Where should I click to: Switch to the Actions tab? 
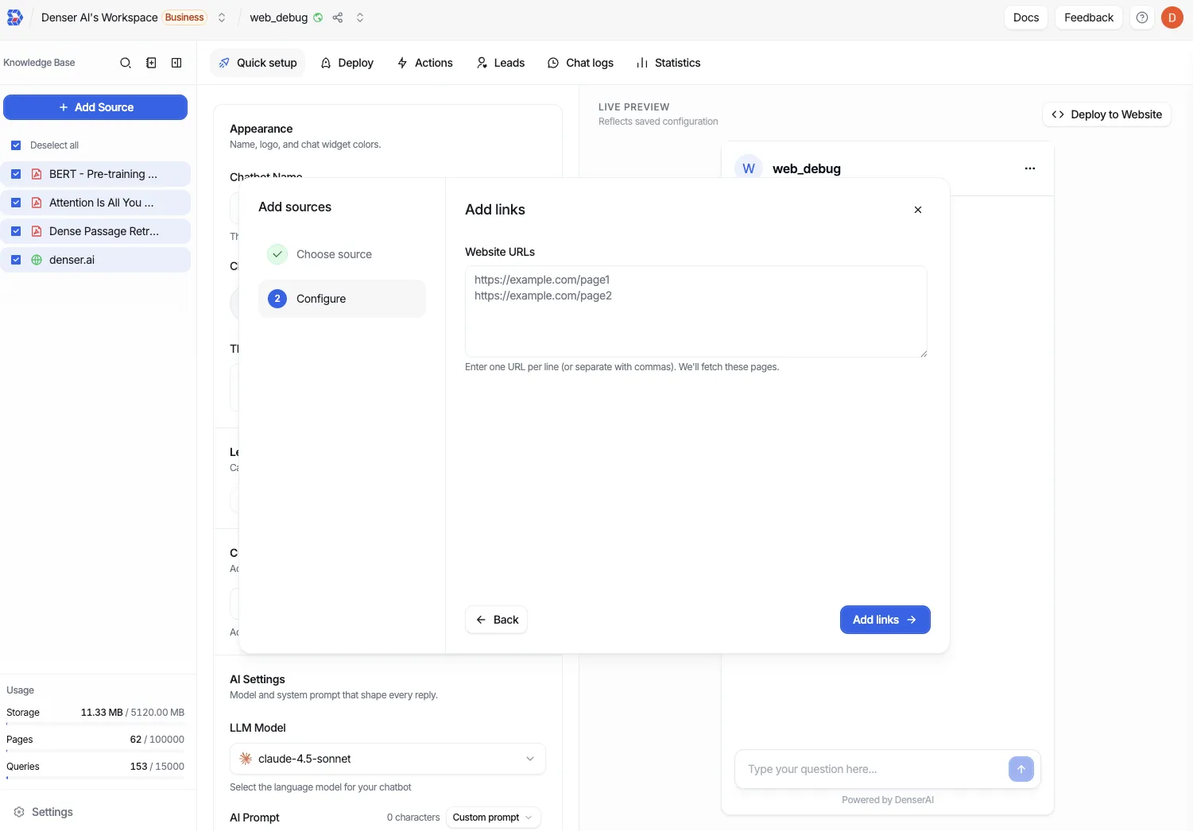tap(425, 63)
